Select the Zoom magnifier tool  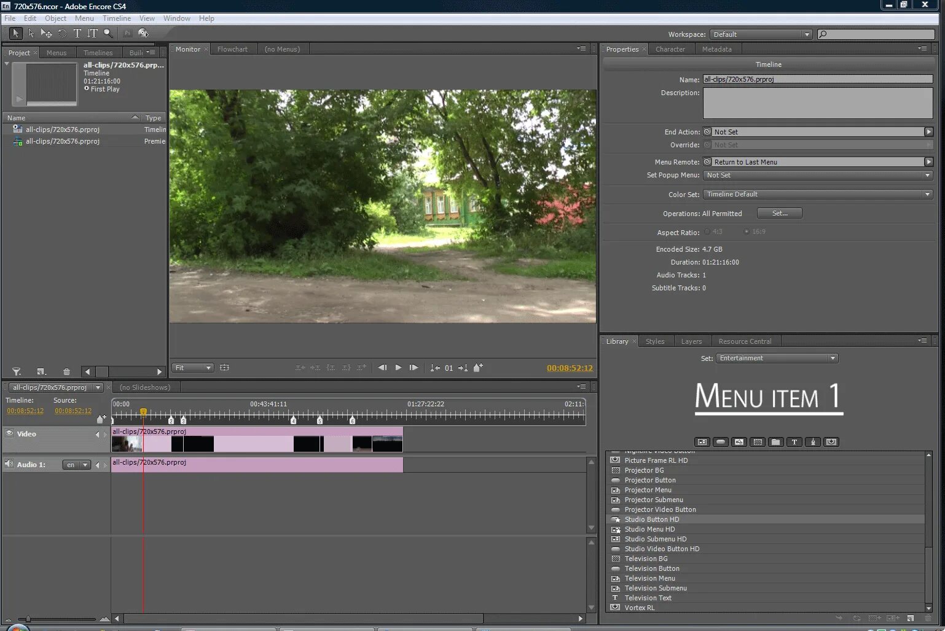(108, 33)
